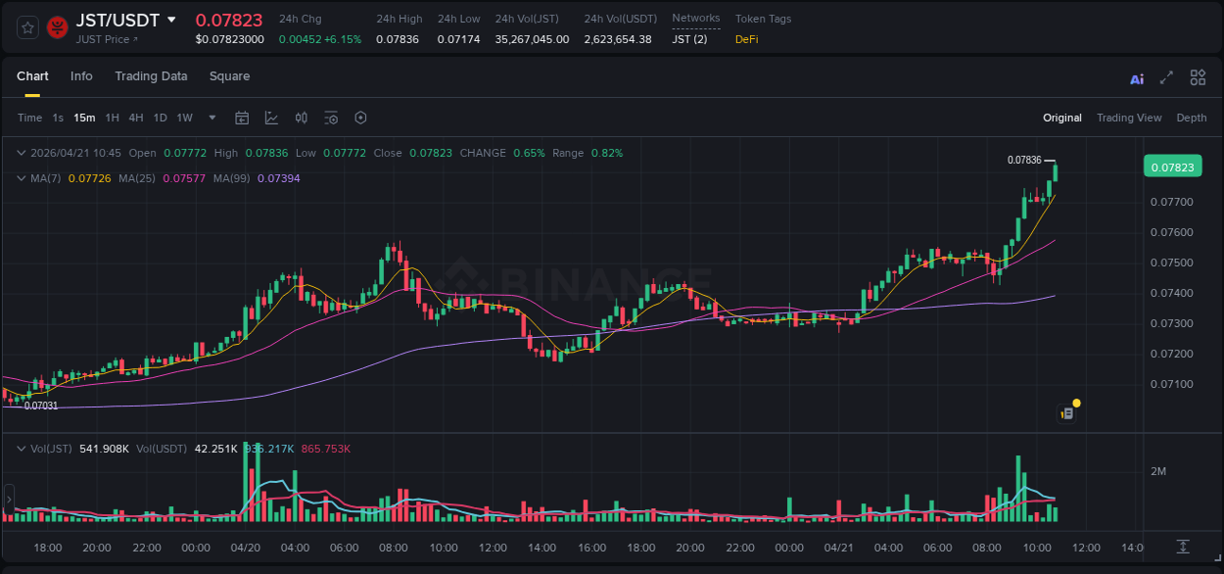Open the extra timeframe intervals dropdown
The image size is (1224, 574).
click(211, 118)
